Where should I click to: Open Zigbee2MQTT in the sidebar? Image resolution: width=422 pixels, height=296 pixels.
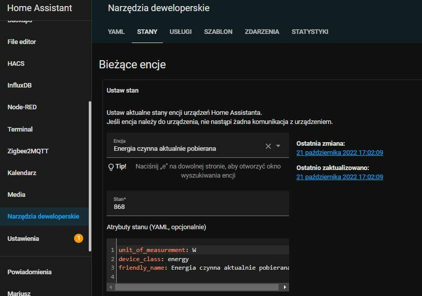(28, 151)
